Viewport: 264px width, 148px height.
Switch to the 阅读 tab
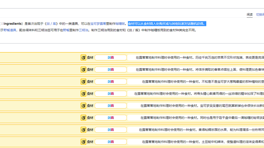[250, 15]
